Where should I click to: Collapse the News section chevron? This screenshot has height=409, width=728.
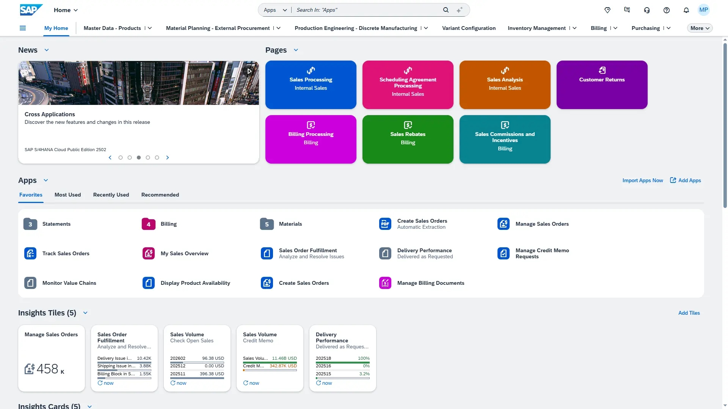47,50
